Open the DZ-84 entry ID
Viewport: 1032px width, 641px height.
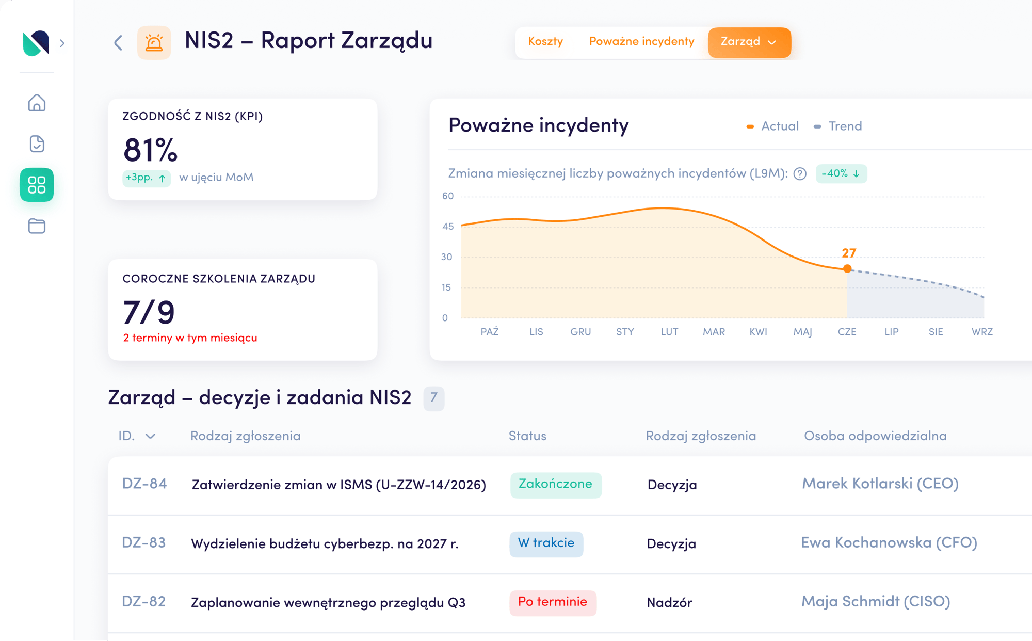144,484
